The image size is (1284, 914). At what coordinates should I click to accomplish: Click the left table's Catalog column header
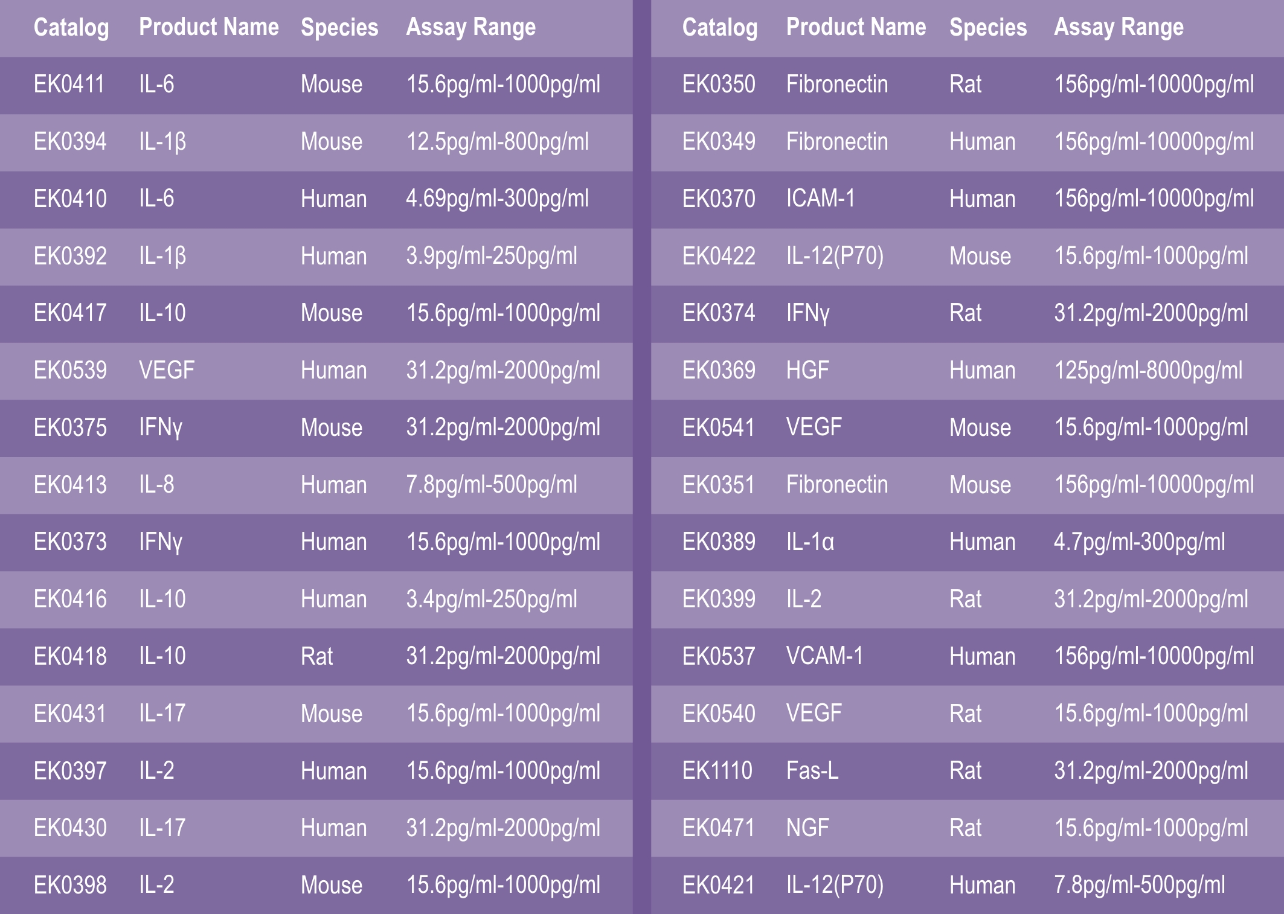[x=71, y=28]
